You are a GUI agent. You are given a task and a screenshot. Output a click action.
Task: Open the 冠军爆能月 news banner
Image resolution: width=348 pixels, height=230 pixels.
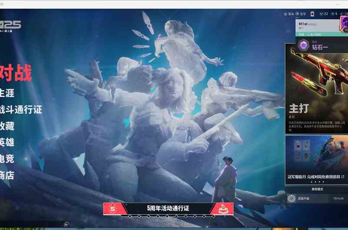pos(317,160)
